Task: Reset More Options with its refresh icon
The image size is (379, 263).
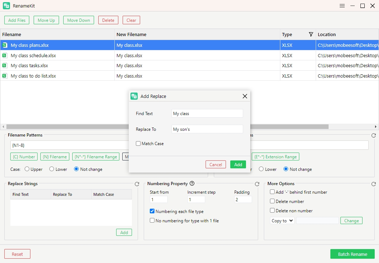Action: tap(374, 184)
